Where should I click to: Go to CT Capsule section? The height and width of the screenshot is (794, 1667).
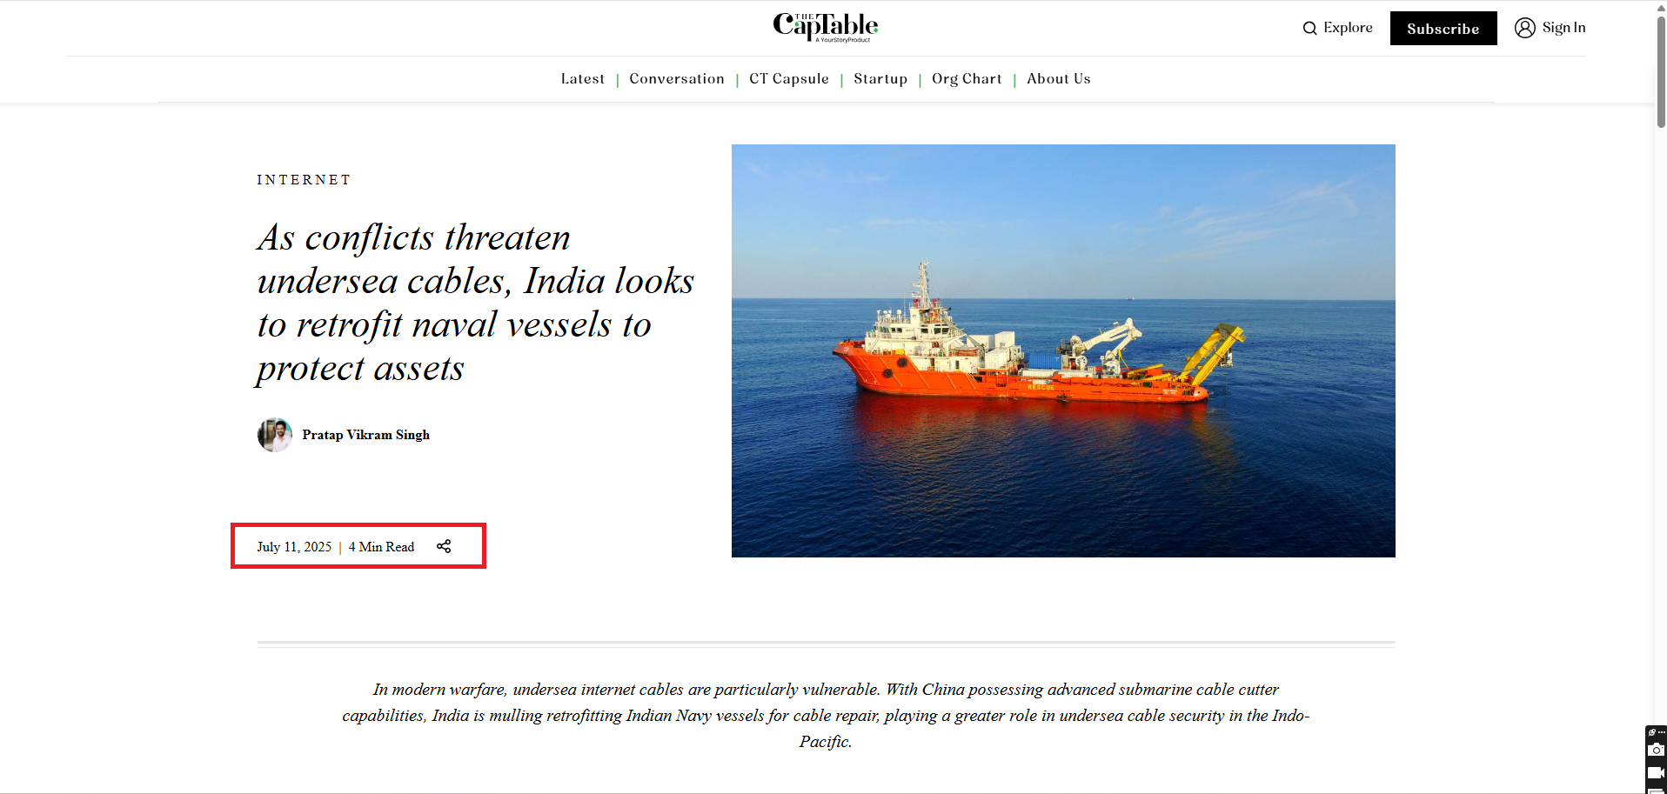tap(789, 78)
